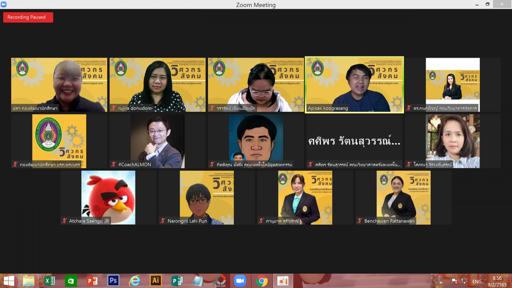
Task: Click the Zoom logo in the title bar
Action: point(4,4)
